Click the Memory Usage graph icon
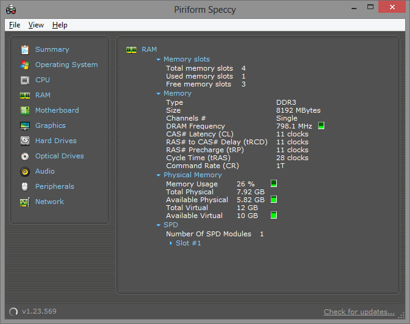This screenshot has width=410, height=324. pyautogui.click(x=274, y=183)
